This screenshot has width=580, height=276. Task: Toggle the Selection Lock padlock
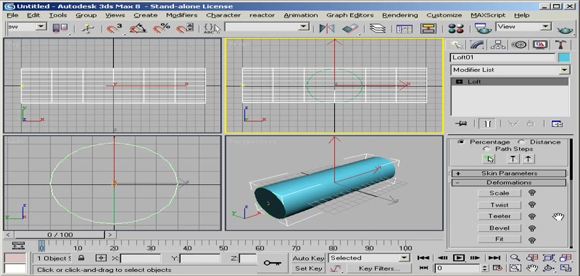[81, 258]
